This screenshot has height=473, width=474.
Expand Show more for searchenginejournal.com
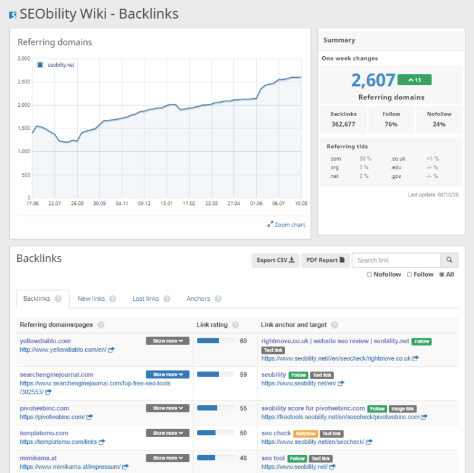(167, 374)
